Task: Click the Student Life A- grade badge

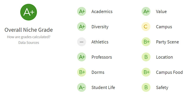Action: 82,87
